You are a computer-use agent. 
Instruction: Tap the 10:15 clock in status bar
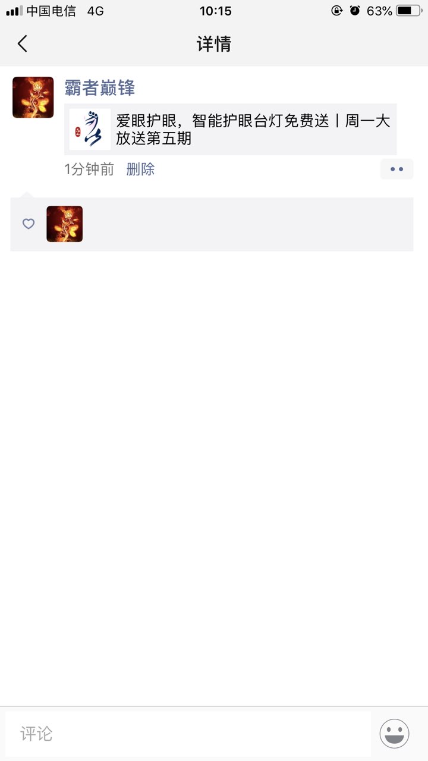(215, 11)
